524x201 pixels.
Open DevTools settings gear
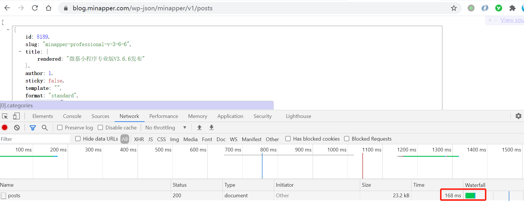click(518, 116)
